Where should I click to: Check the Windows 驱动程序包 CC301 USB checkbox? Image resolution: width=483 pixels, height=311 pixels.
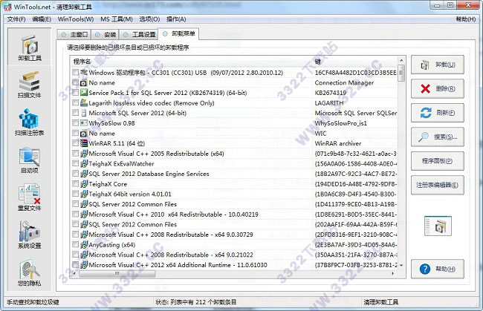tap(76, 72)
